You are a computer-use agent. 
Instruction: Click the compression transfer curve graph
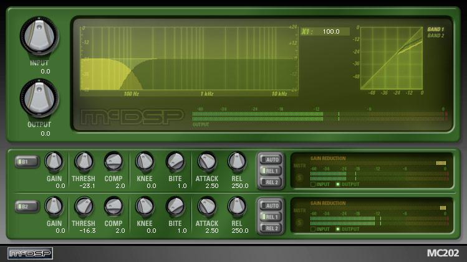(x=392, y=58)
